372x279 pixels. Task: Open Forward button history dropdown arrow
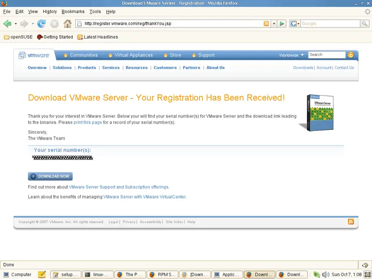coord(33,24)
